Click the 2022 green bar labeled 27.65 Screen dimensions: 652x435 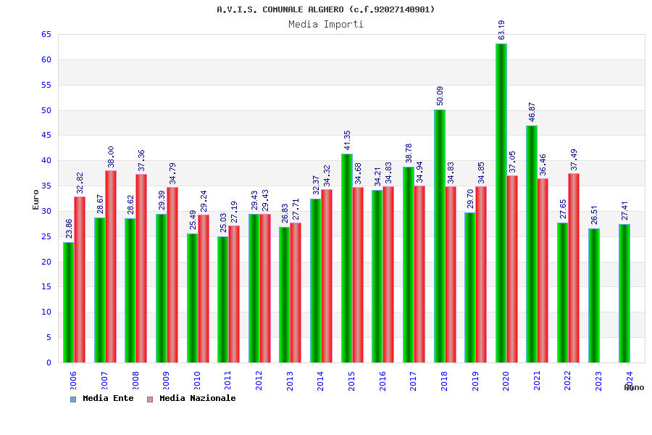[563, 293]
